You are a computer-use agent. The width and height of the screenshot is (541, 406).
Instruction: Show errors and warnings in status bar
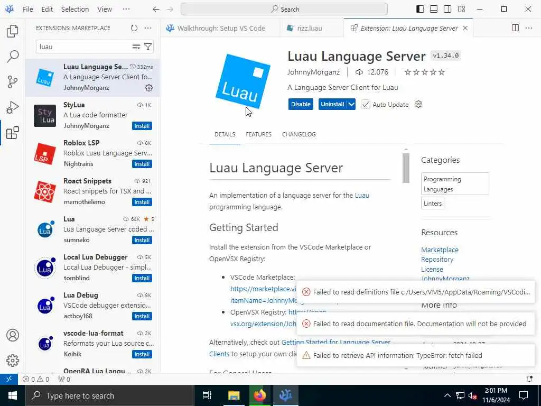tap(36, 379)
